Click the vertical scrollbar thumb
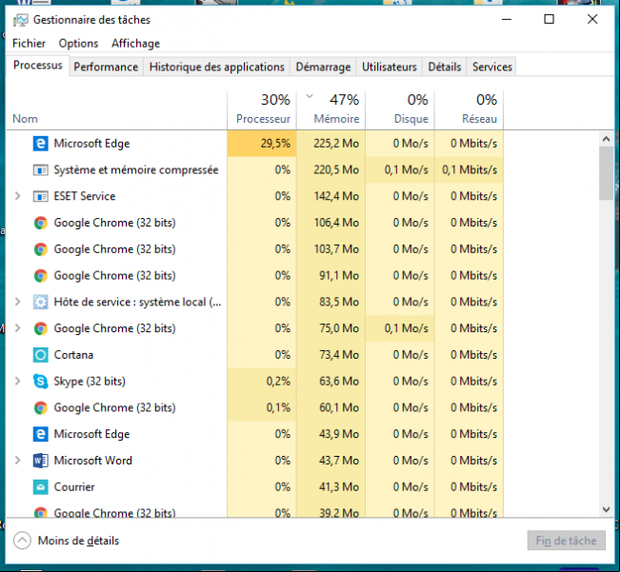This screenshot has width=620, height=572. click(x=606, y=173)
